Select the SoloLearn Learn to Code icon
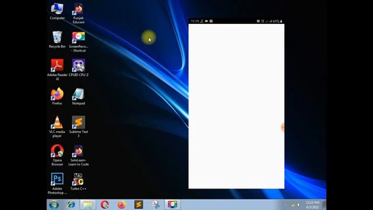Viewport: 373px width, 210px height. click(x=79, y=155)
